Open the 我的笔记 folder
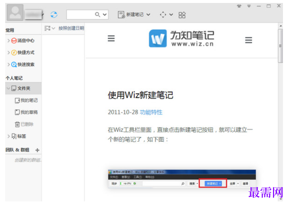 (29, 100)
